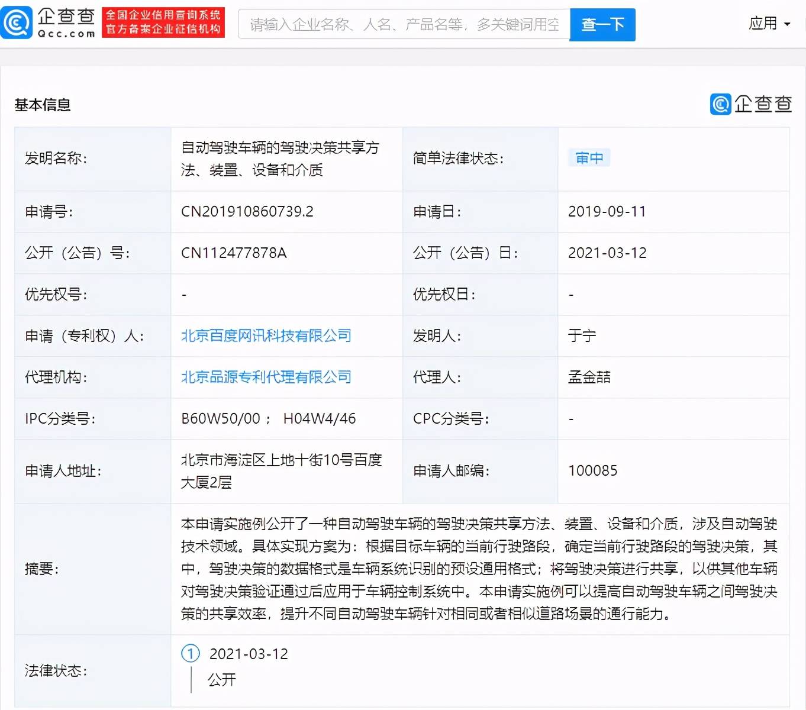Click the invention title text

click(281, 159)
